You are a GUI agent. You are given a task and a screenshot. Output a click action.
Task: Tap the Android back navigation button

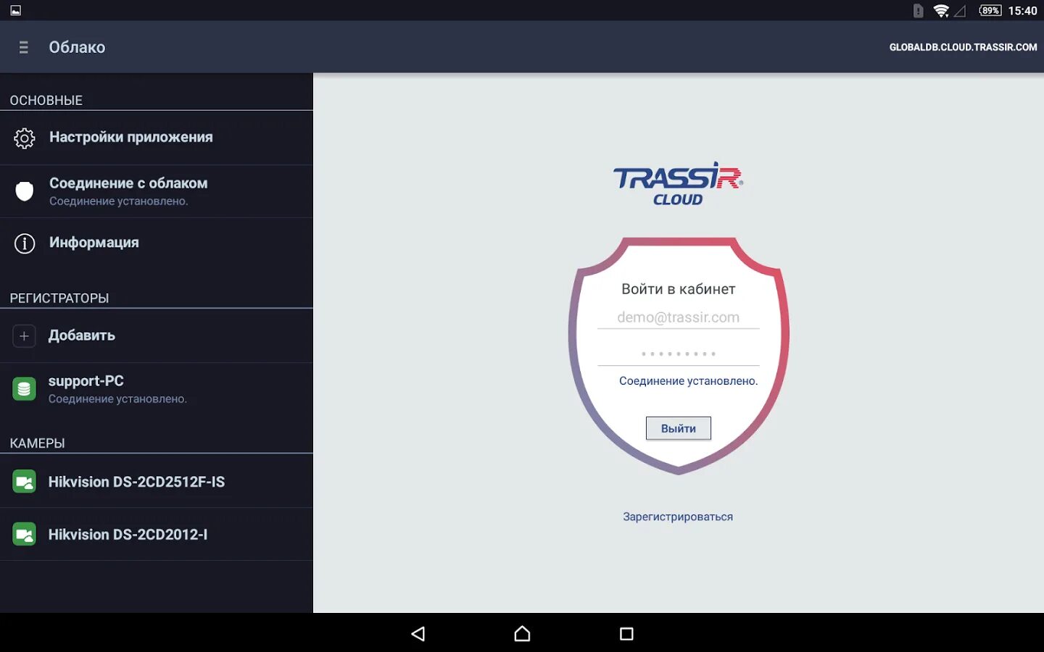pos(418,634)
